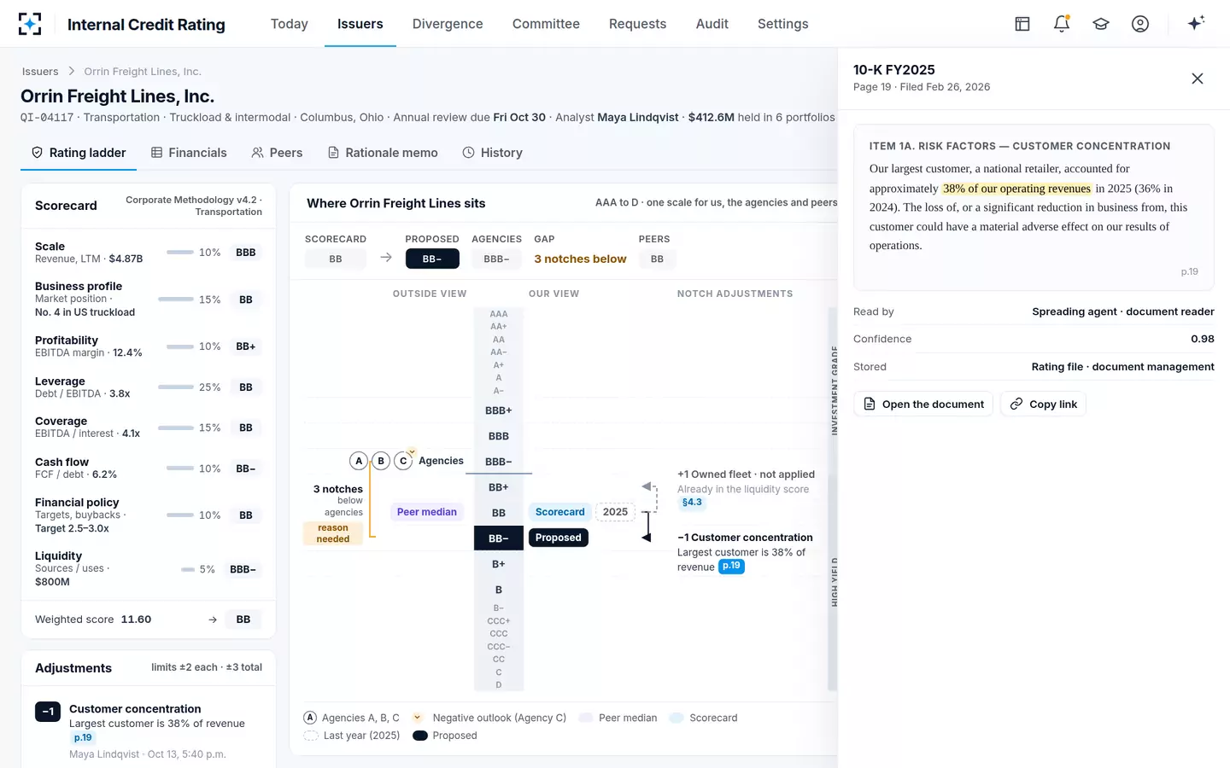Open the Peers tab

pyautogui.click(x=277, y=153)
